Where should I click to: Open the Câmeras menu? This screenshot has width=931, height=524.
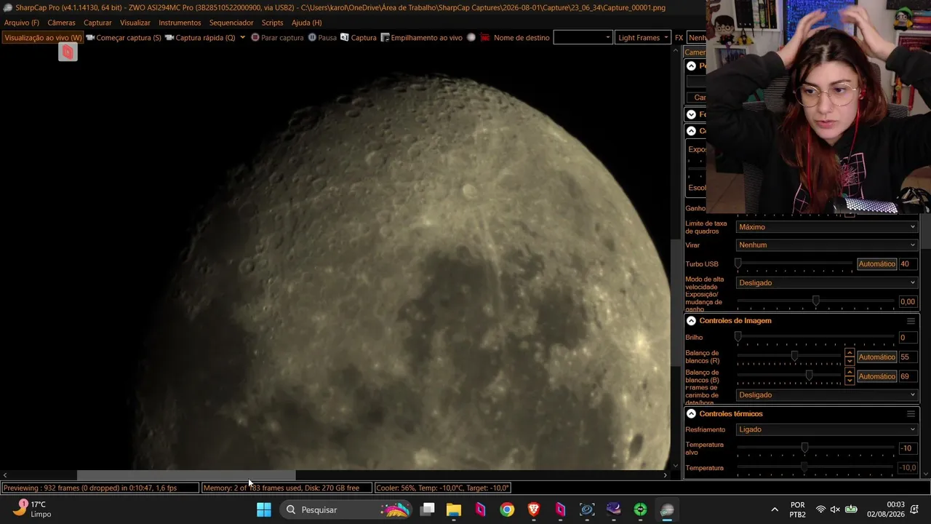pyautogui.click(x=61, y=23)
